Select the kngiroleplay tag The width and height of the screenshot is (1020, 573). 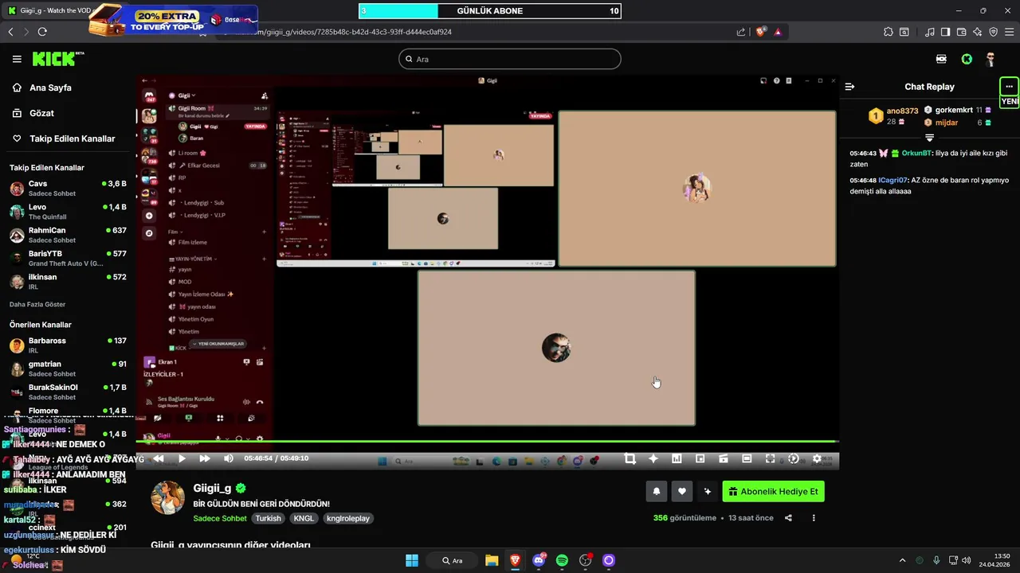(348, 518)
